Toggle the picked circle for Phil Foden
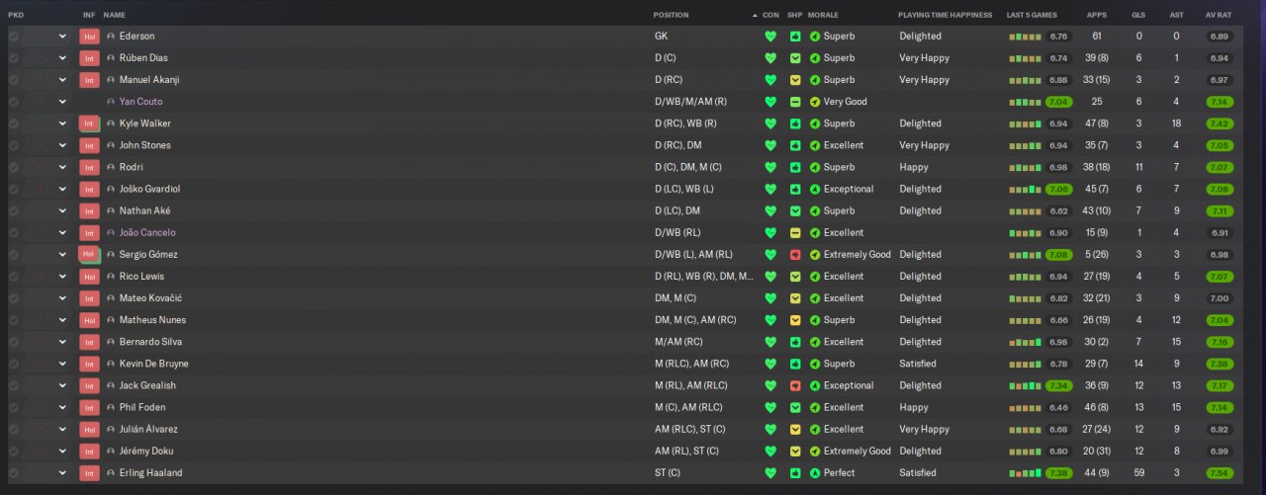1266x495 pixels. (14, 407)
